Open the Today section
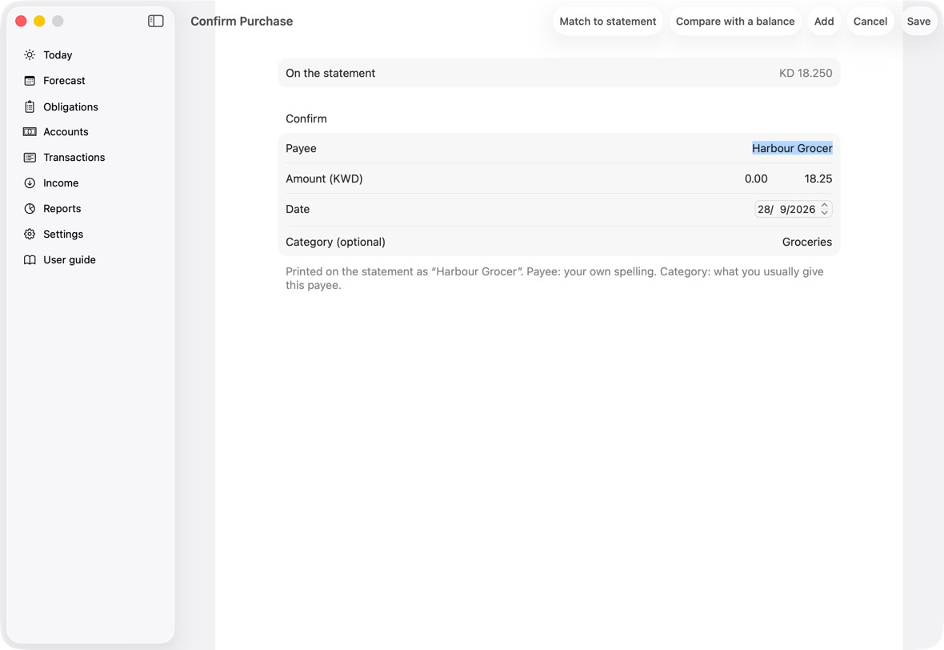The image size is (944, 650). coord(58,54)
